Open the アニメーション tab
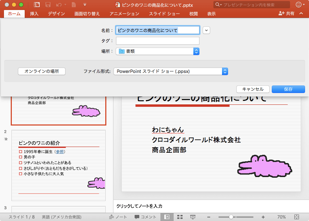309x221 pixels. click(124, 14)
